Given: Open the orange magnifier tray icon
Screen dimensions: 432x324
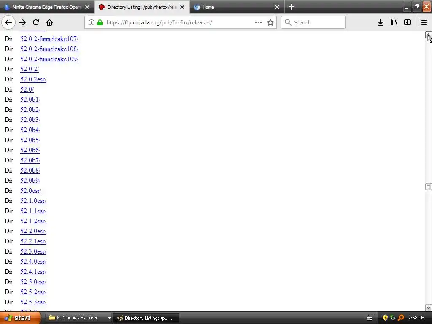Looking at the screenshot, I should point(401,318).
